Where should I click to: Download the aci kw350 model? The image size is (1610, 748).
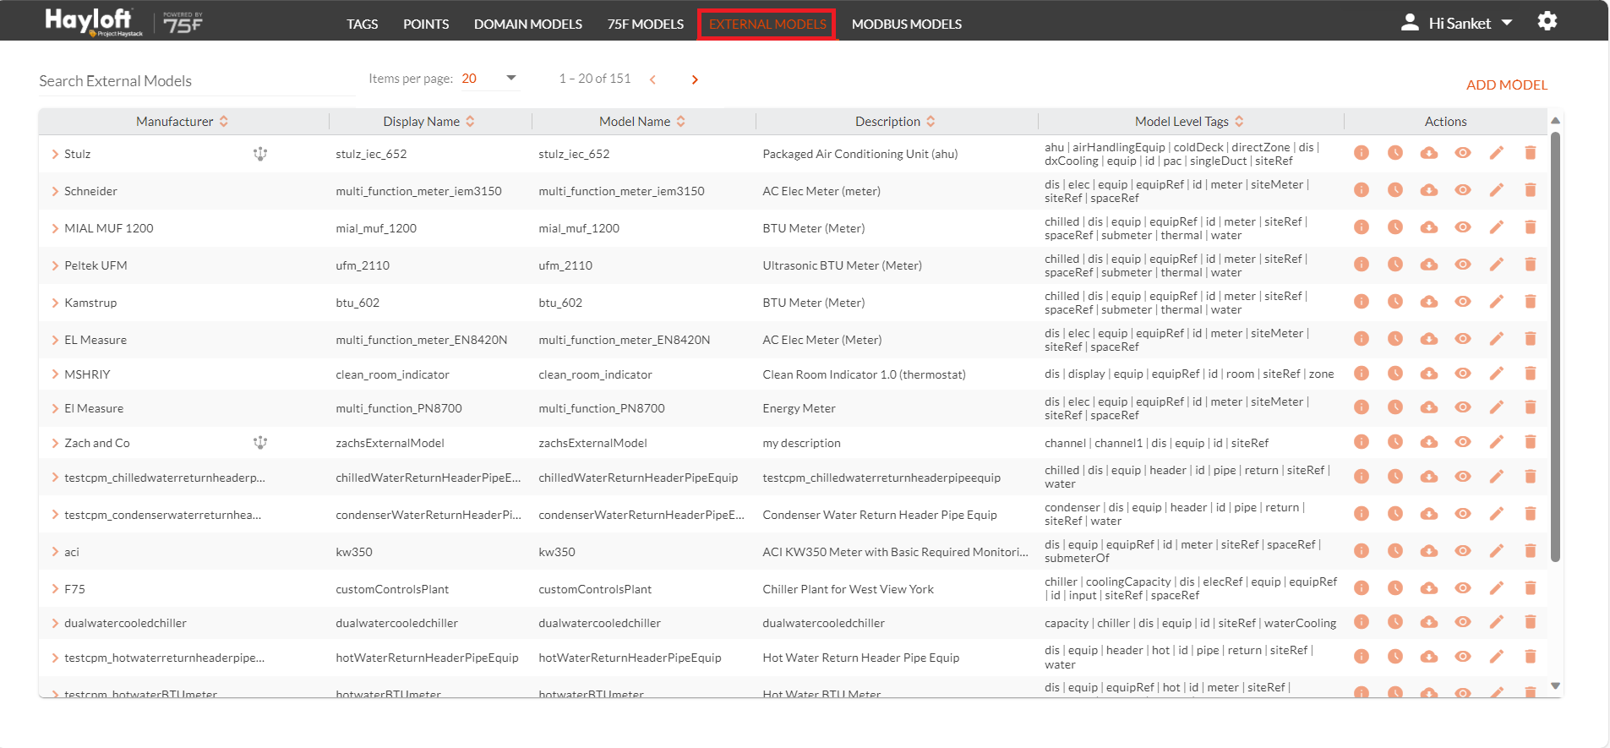1428,551
